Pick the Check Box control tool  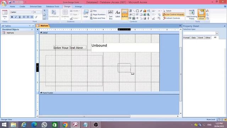[x=137, y=15]
